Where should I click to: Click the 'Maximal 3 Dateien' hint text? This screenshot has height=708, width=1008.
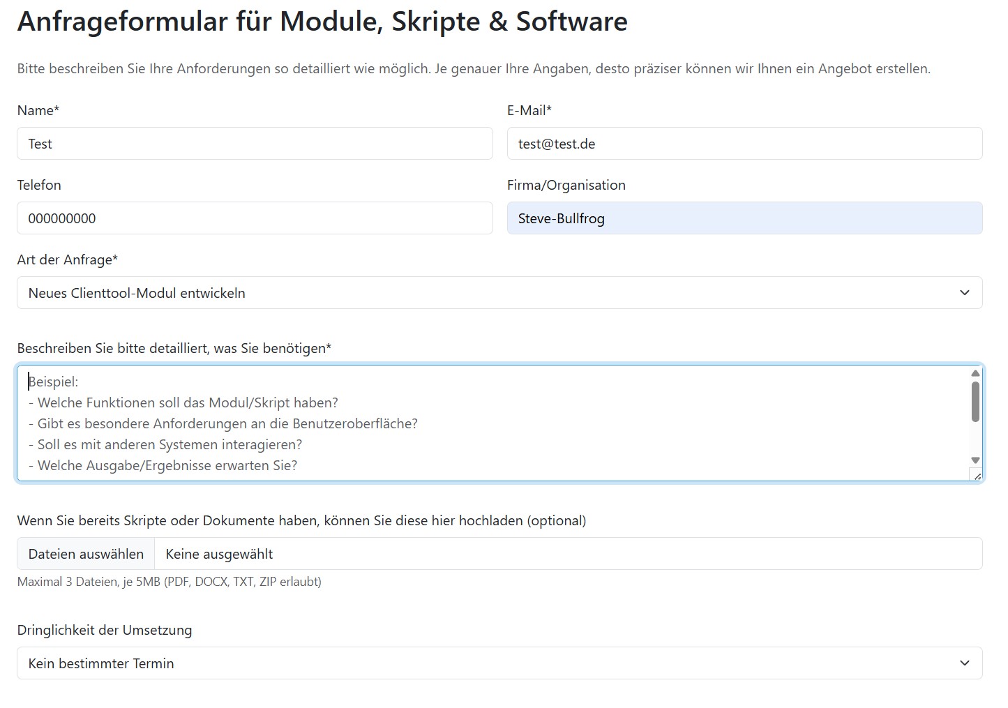click(170, 581)
